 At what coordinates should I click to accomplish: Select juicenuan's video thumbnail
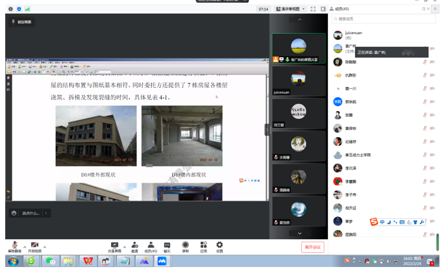299,81
